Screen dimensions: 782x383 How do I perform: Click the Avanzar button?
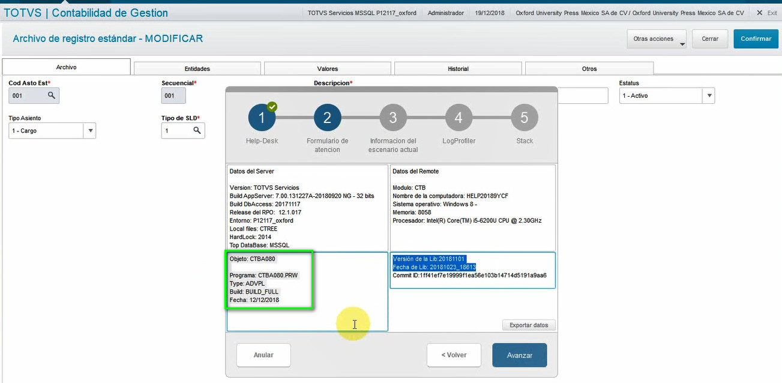coord(520,355)
